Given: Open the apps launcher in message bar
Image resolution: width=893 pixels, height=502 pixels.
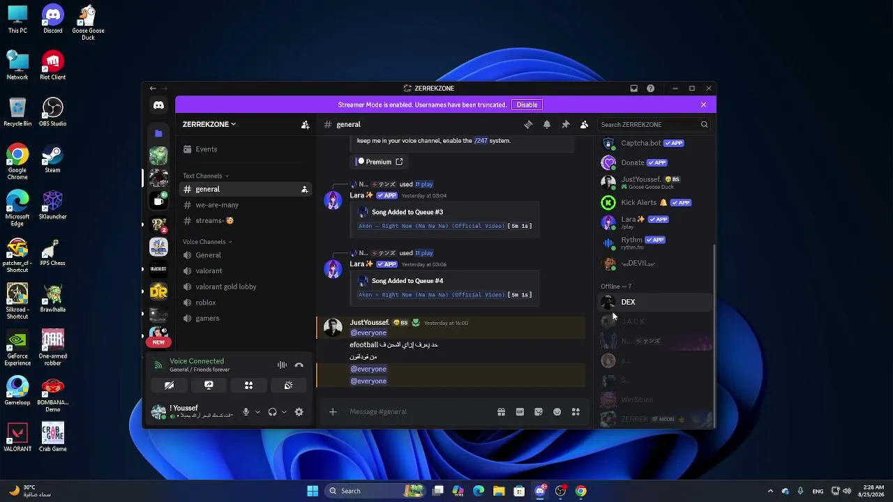Looking at the screenshot, I should [x=576, y=412].
